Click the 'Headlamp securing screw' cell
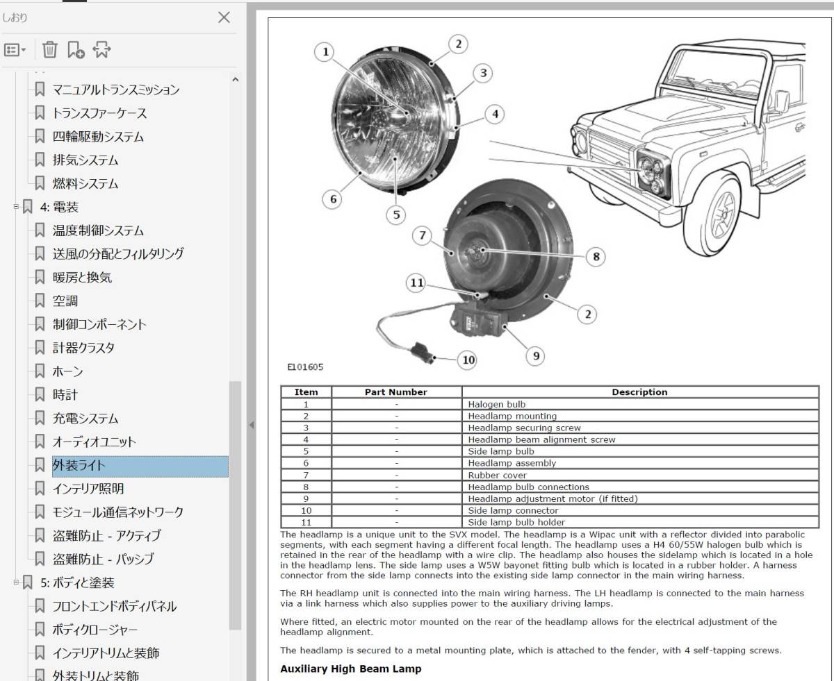This screenshot has height=681, width=834. 640,428
